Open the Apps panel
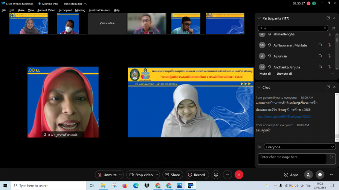The width and height of the screenshot is (339, 190). [x=291, y=175]
